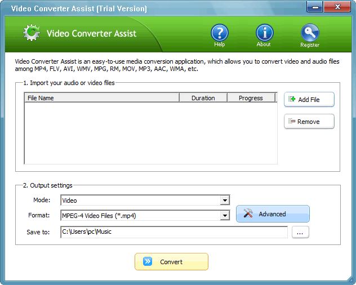Viewport: 356px width, 285px height.
Task: Click the gear logo beside the app title
Action: point(32,33)
